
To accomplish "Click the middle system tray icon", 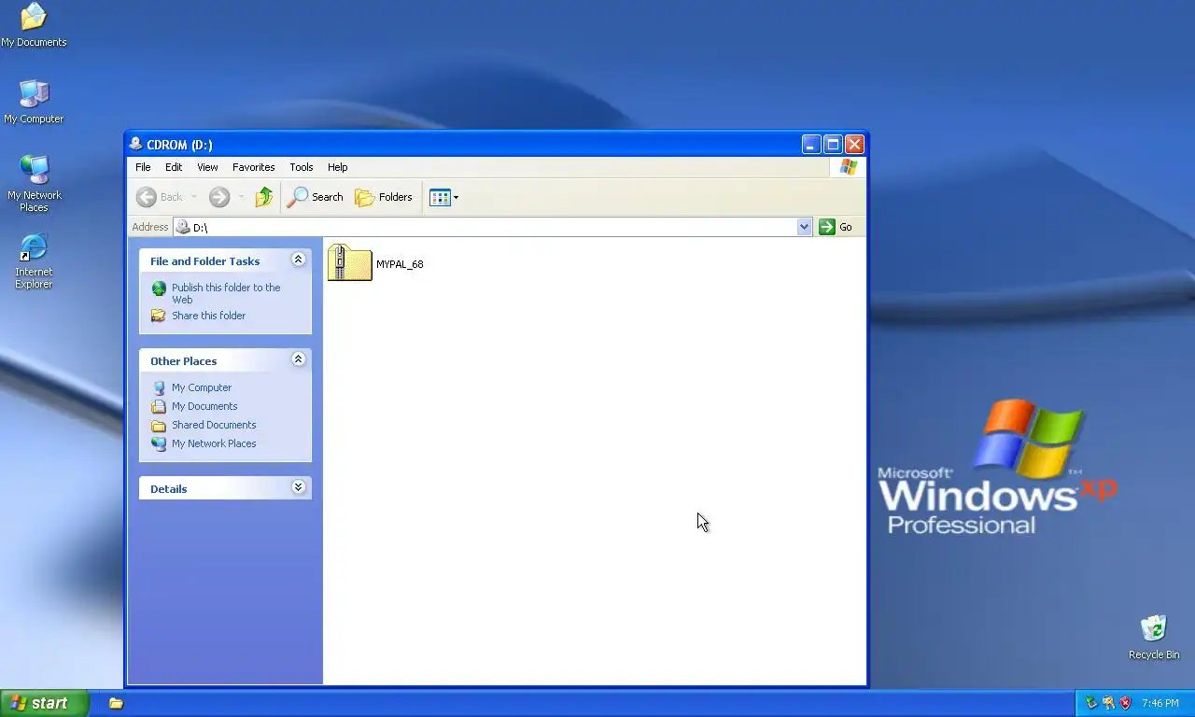I will click(x=1108, y=703).
